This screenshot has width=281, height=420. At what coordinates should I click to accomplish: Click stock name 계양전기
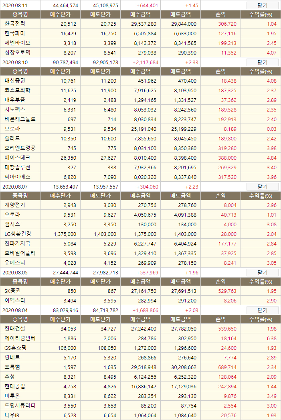[x=15, y=205]
